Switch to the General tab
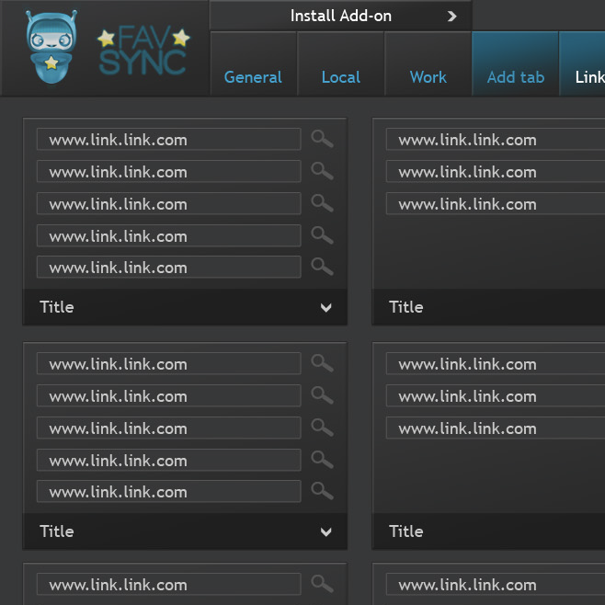This screenshot has width=605, height=605. pos(253,77)
